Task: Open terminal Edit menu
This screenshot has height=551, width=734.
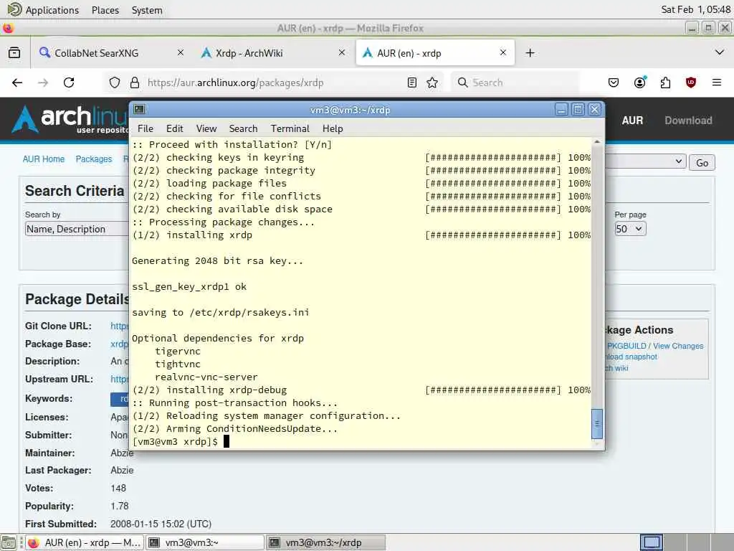Action: (175, 128)
